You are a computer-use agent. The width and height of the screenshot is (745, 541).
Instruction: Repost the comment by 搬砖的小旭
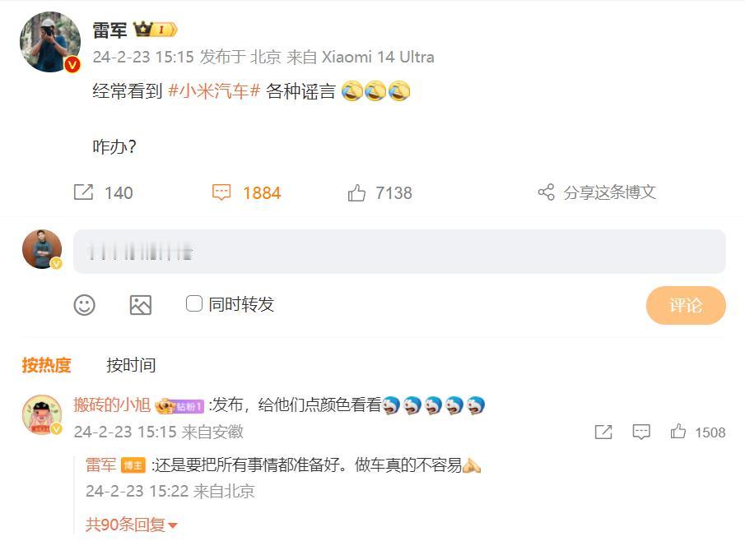click(603, 432)
